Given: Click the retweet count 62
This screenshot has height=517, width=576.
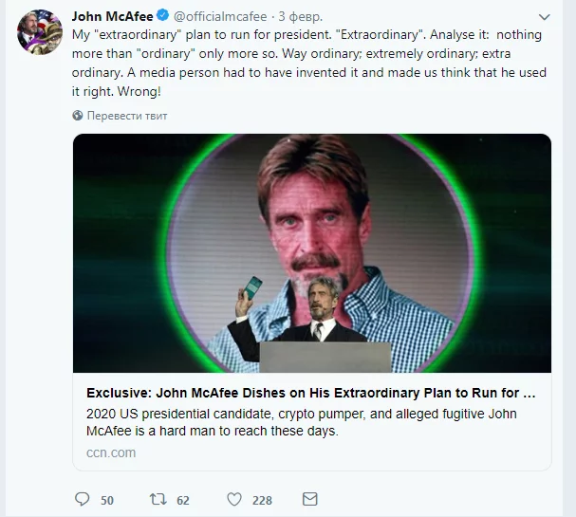Looking at the screenshot, I should (183, 500).
